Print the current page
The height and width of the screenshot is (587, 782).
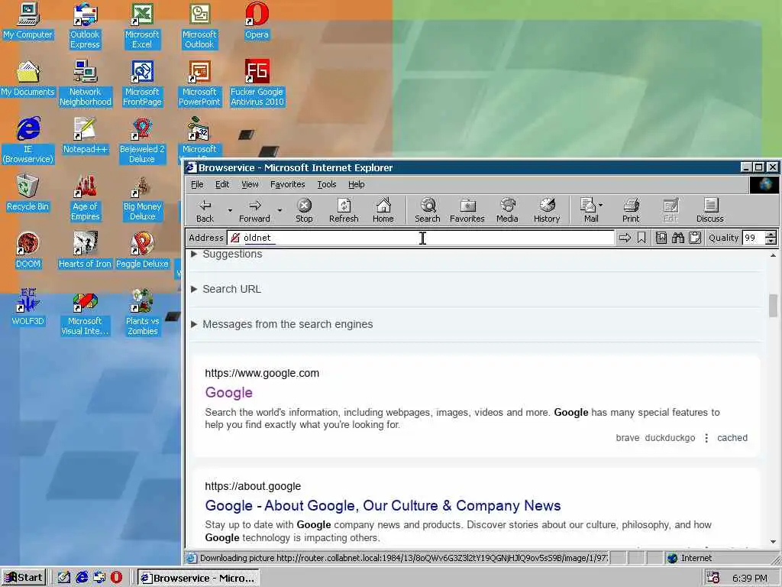pyautogui.click(x=631, y=210)
